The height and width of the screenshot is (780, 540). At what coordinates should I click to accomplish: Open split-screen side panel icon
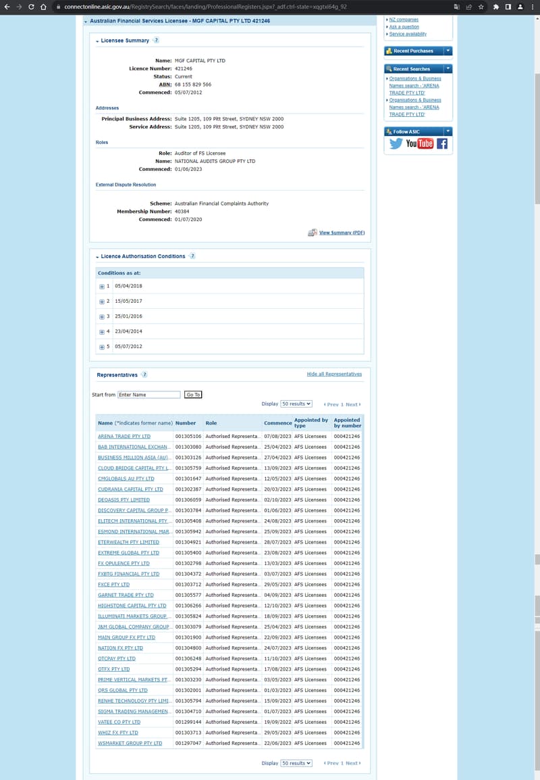click(508, 7)
